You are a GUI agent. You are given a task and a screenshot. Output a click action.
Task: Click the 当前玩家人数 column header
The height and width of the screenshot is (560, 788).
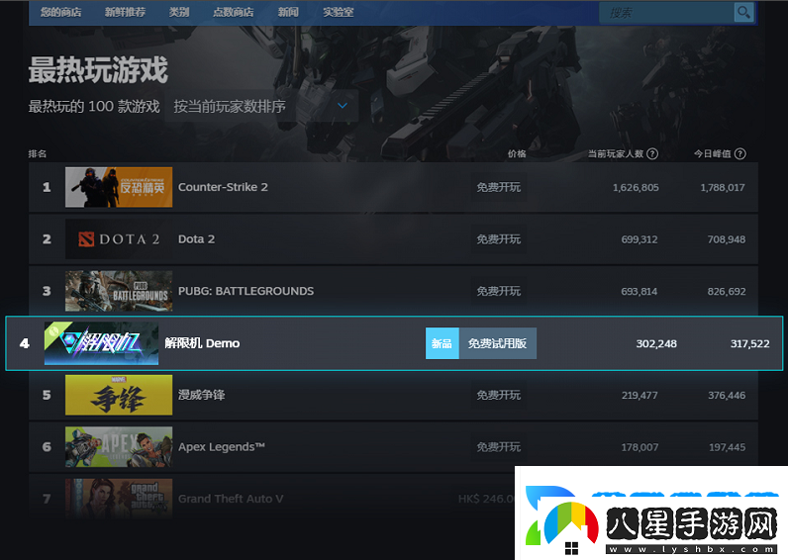[x=616, y=153]
